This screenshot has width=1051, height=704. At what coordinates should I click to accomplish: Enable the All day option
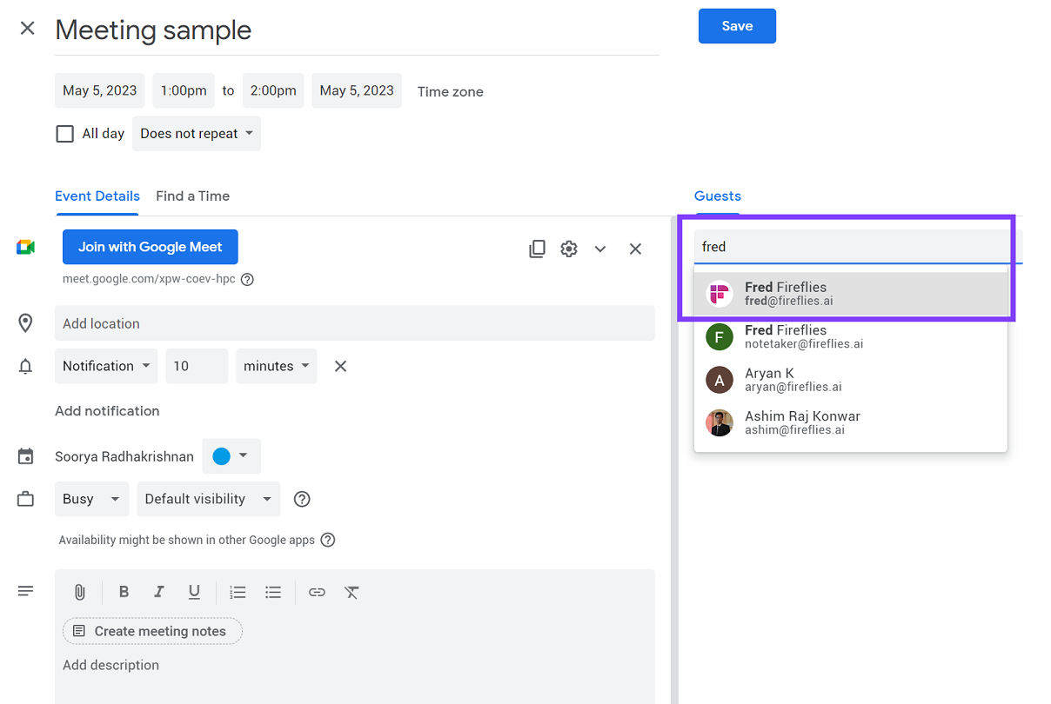click(x=64, y=133)
